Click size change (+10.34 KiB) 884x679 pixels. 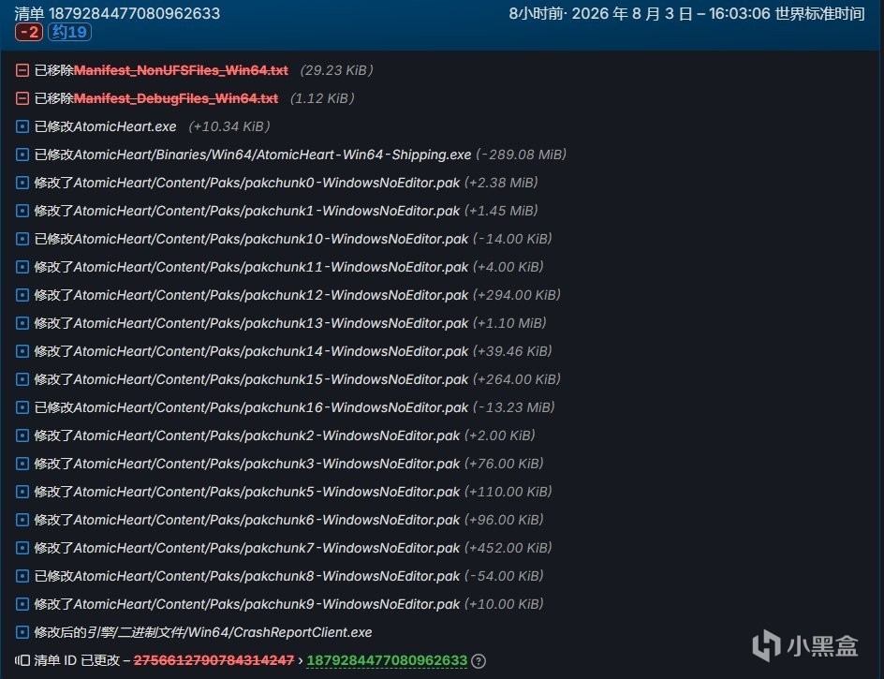tap(228, 126)
